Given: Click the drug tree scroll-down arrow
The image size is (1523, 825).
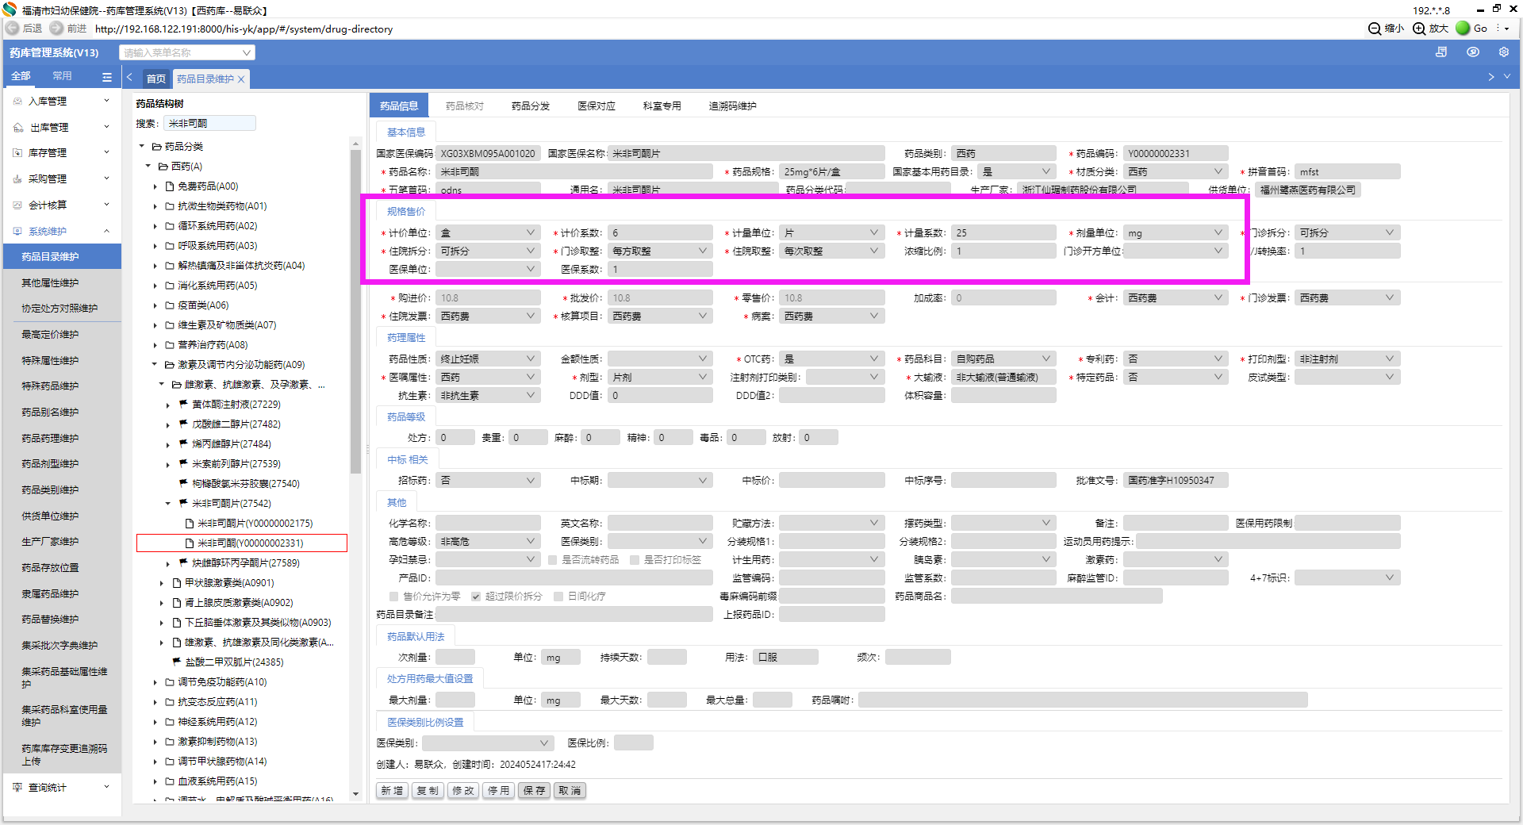Looking at the screenshot, I should tap(356, 794).
